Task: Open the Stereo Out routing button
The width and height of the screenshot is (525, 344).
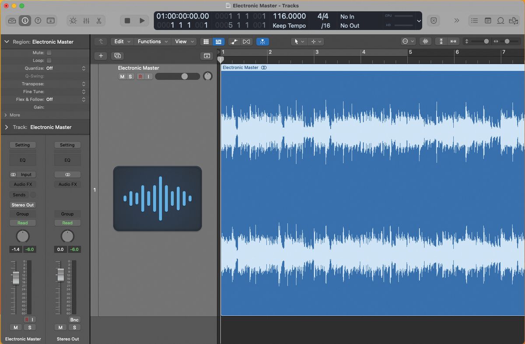Action: tap(22, 205)
